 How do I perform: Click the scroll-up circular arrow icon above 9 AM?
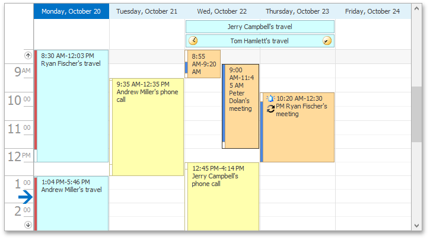pyautogui.click(x=28, y=56)
